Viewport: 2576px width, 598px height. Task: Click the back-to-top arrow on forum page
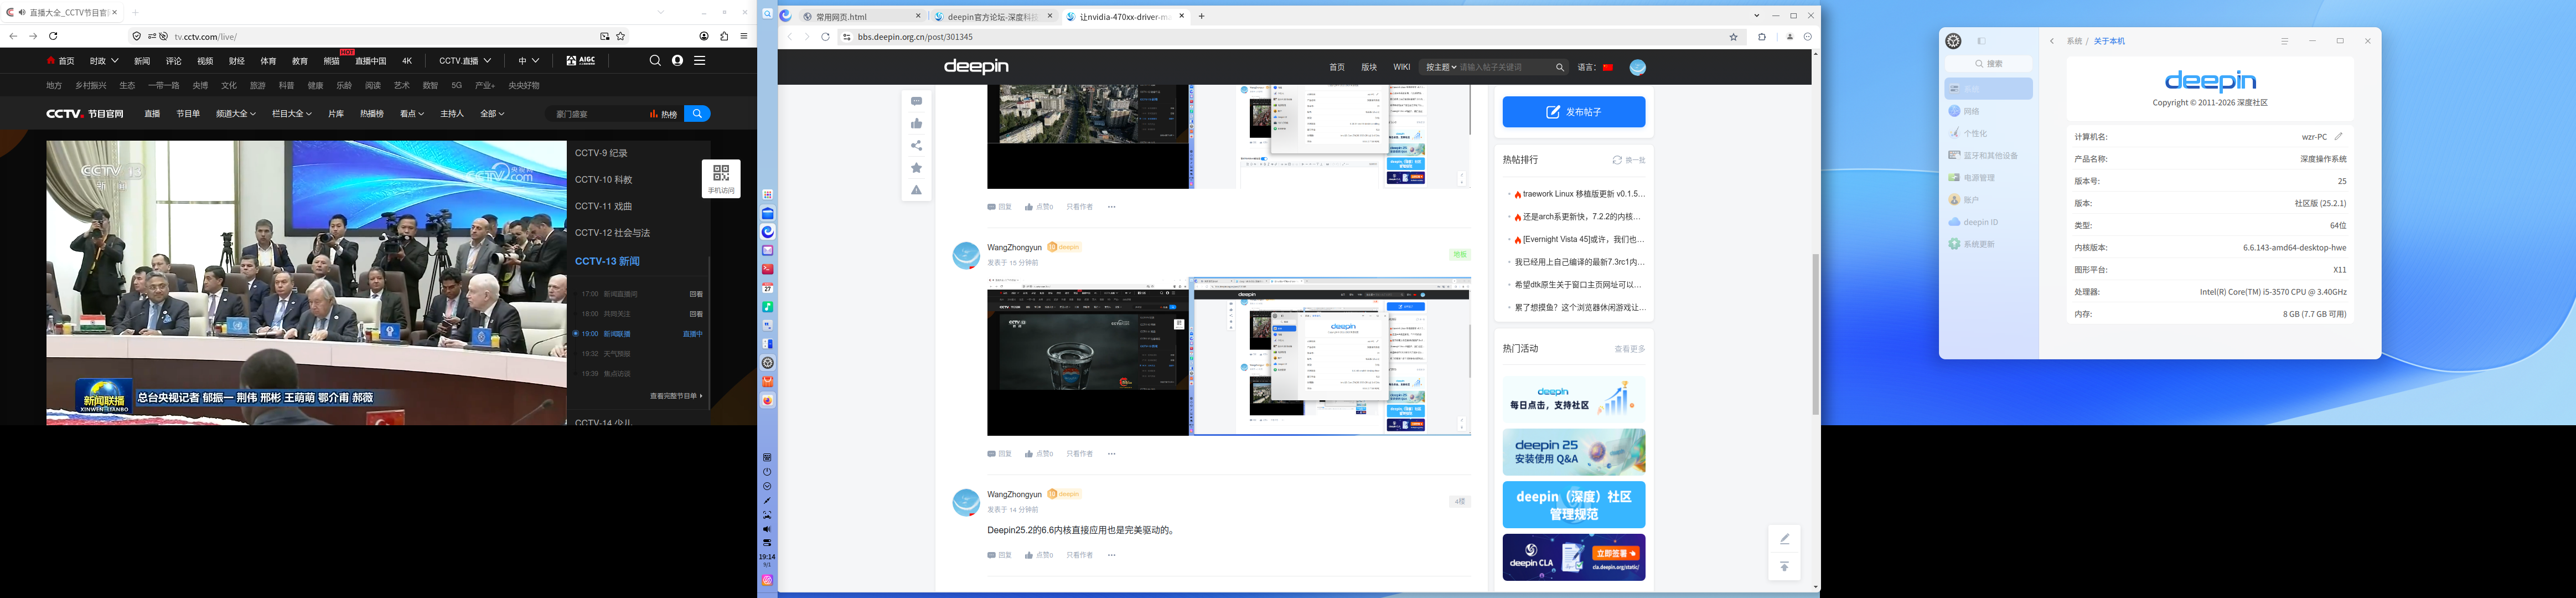point(1784,567)
